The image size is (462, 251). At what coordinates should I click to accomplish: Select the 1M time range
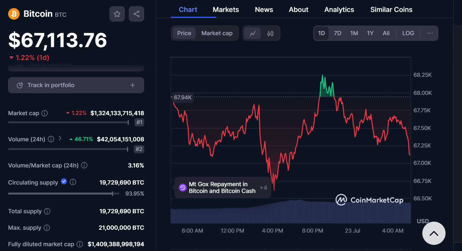[354, 33]
